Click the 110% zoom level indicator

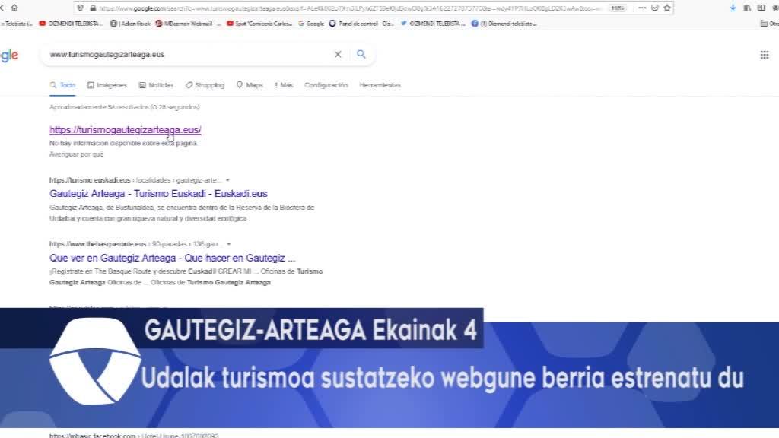point(618,8)
